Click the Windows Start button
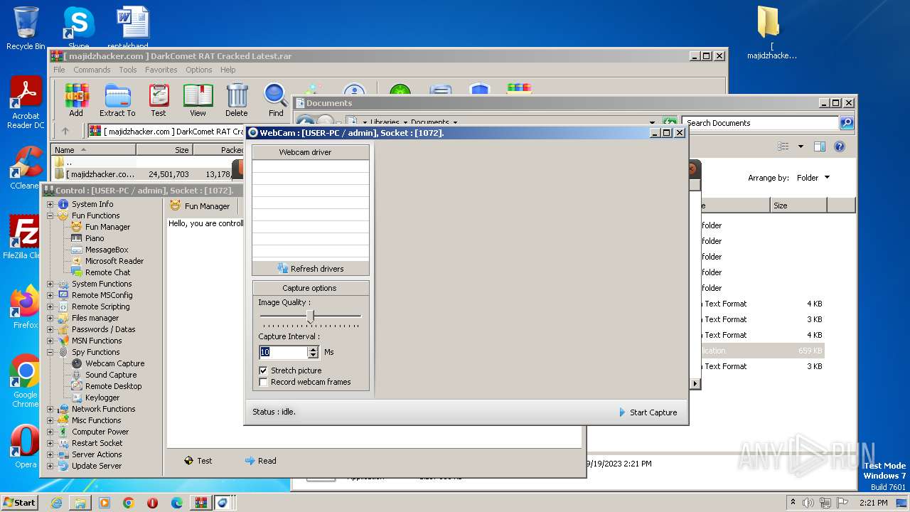 [x=20, y=503]
